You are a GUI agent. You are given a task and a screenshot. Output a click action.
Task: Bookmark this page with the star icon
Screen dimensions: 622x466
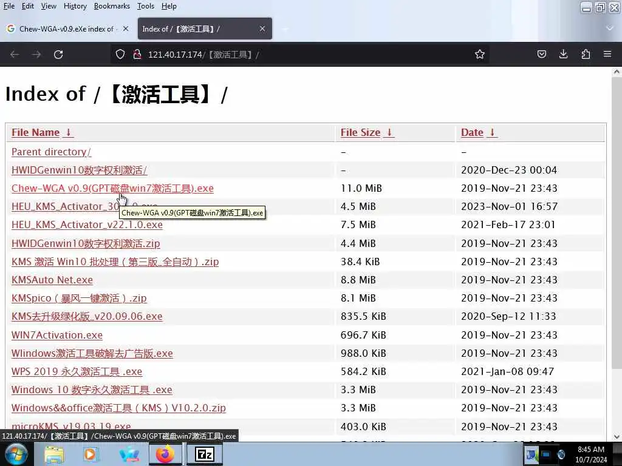[x=480, y=54]
